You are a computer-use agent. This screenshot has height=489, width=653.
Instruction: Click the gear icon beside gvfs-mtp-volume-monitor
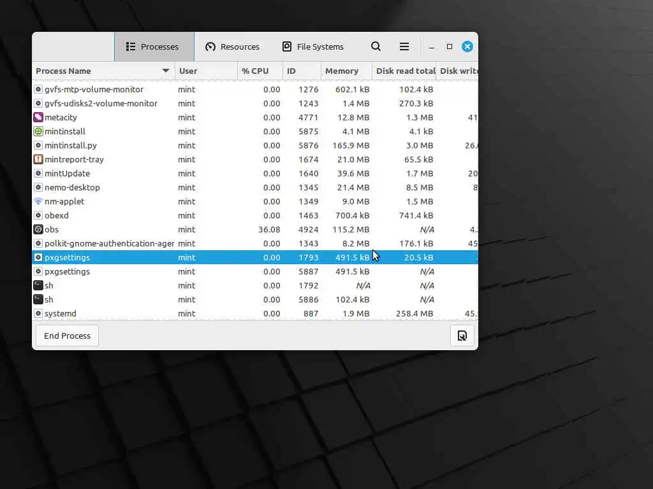(38, 89)
